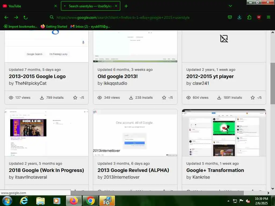Open Windows Media Player on the taskbar
This screenshot has height=206, width=275.
[x=56, y=201]
